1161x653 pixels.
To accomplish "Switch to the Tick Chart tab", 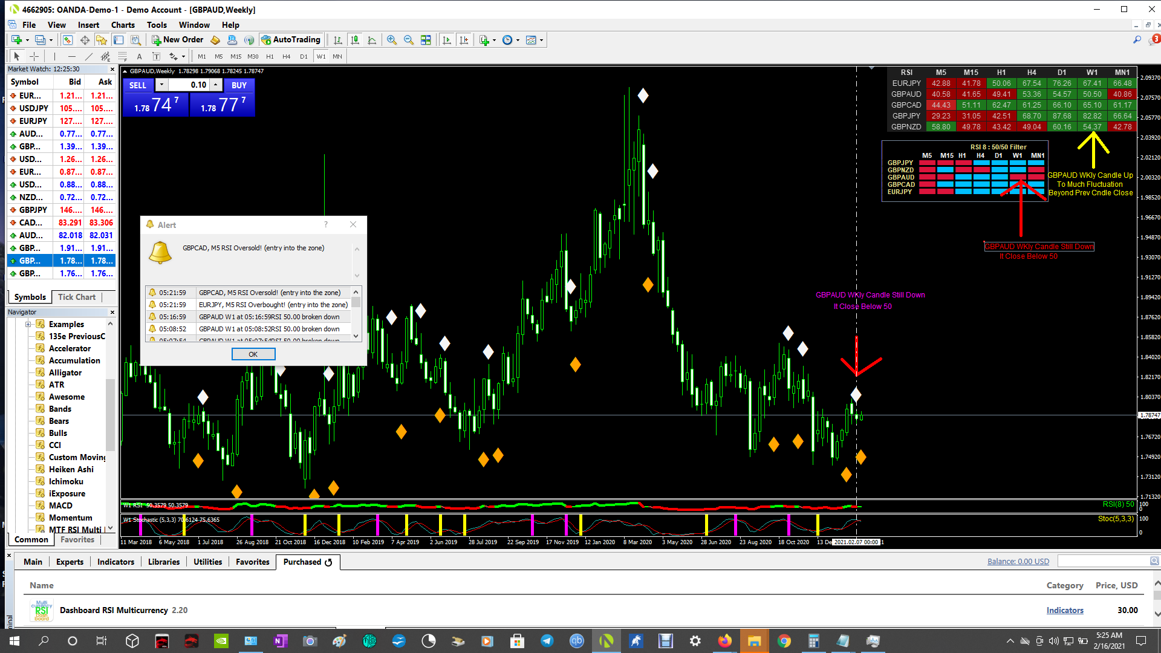I will [77, 297].
